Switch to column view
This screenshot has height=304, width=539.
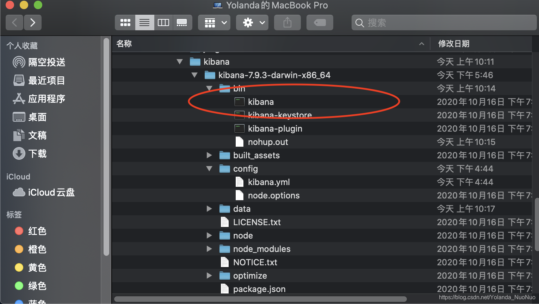[x=163, y=23]
